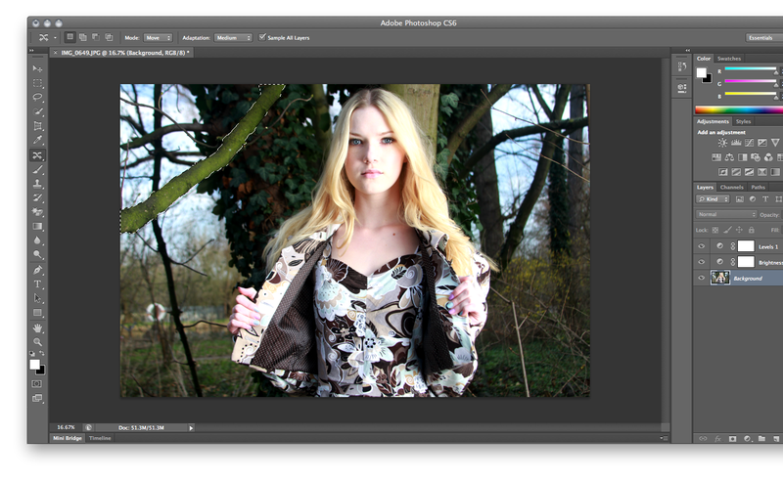The width and height of the screenshot is (783, 479).
Task: Select the Path Selection tool
Action: 37,298
